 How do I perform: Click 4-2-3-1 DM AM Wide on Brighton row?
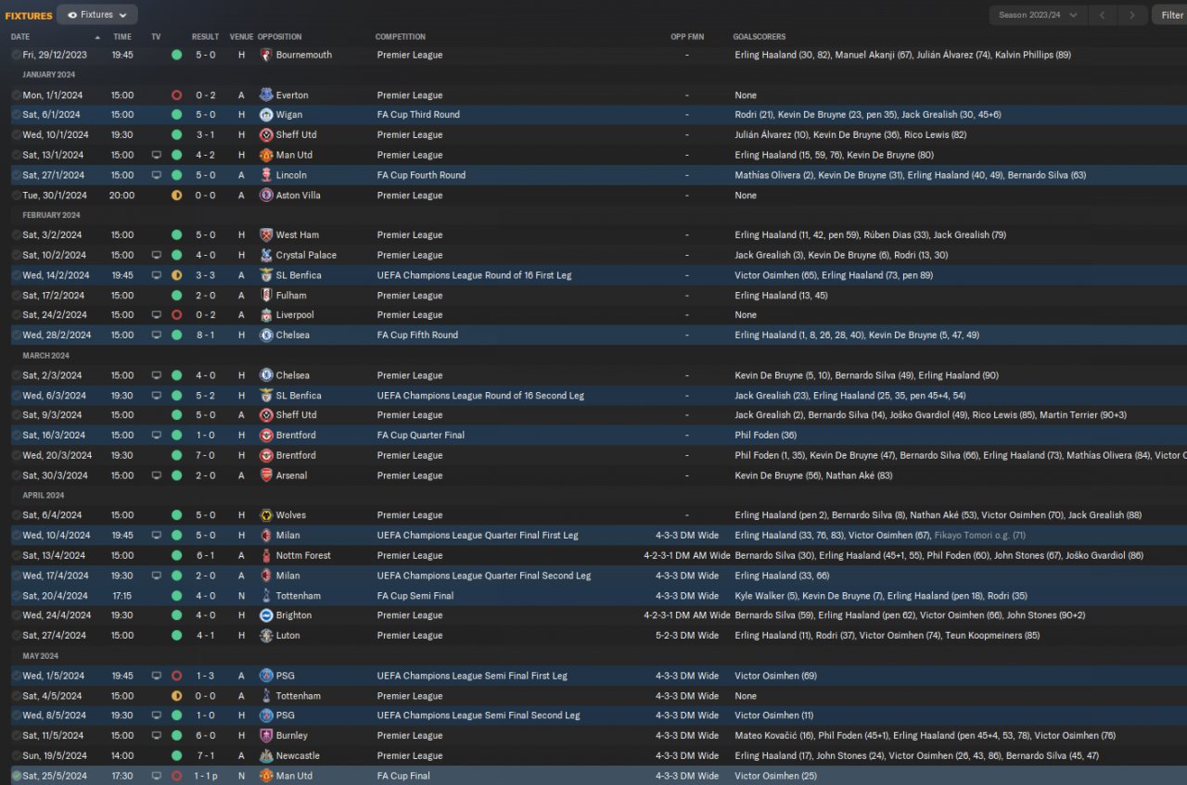click(687, 615)
